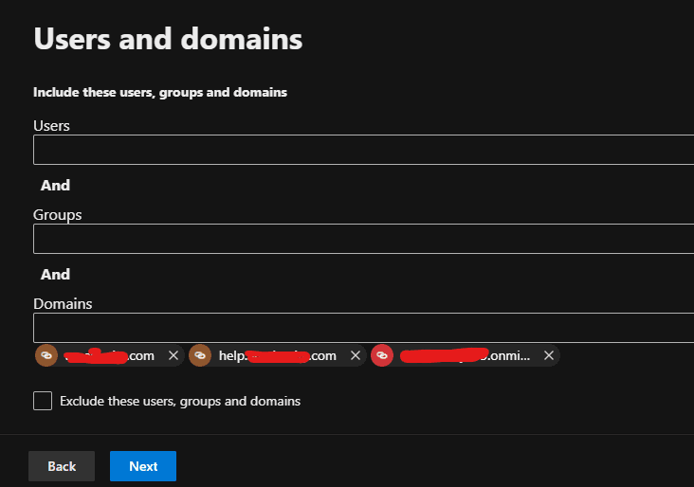Remove the first .com domain chip

(173, 355)
